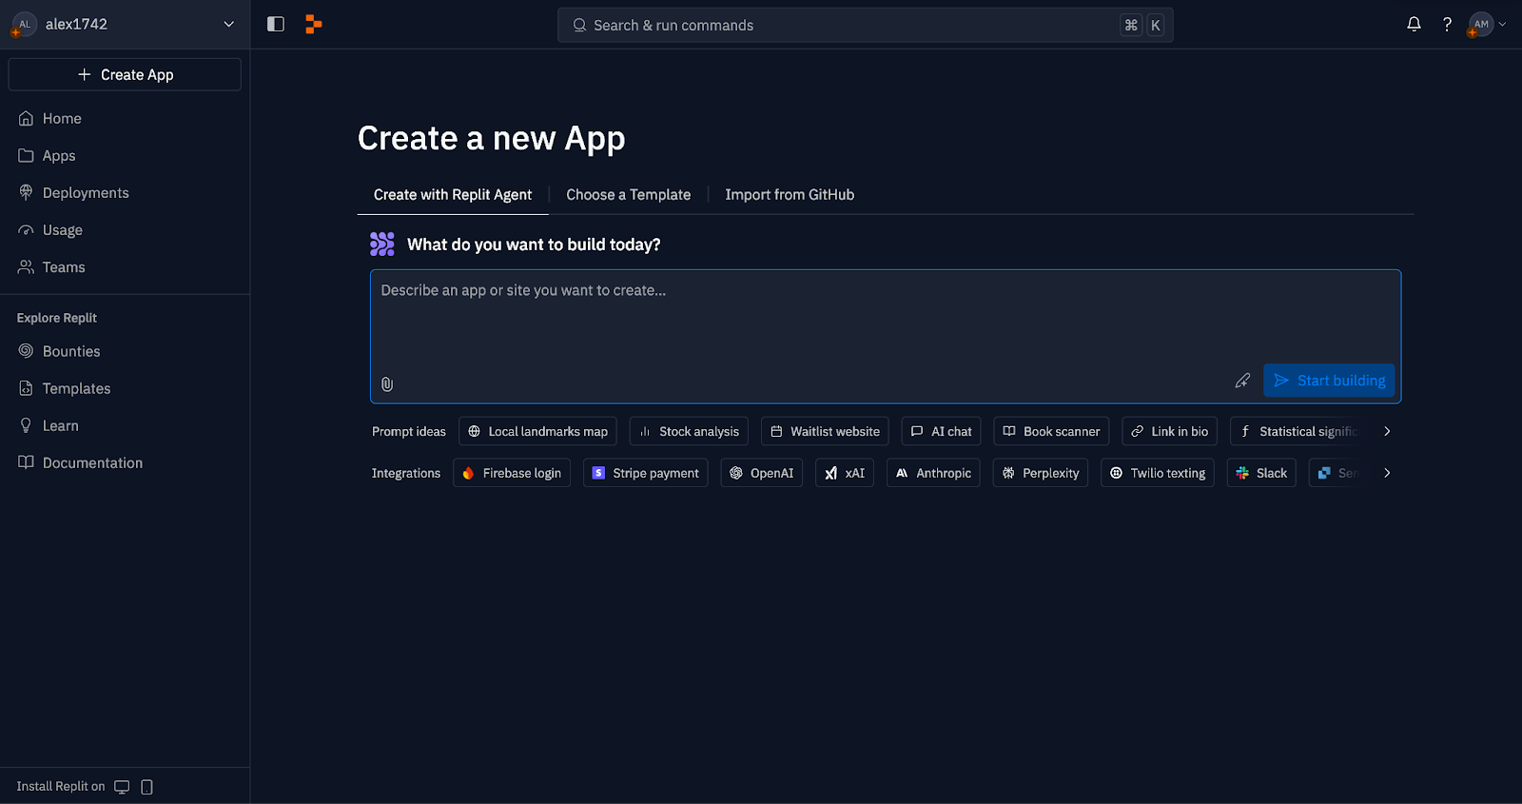Viewport: 1522px width, 804px height.
Task: Choose the Link in bio prompt idea
Action: (x=1169, y=432)
